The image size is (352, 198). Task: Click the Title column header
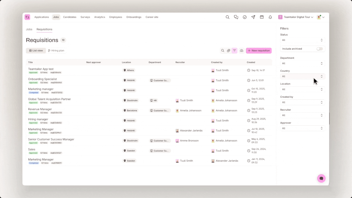coord(30,63)
